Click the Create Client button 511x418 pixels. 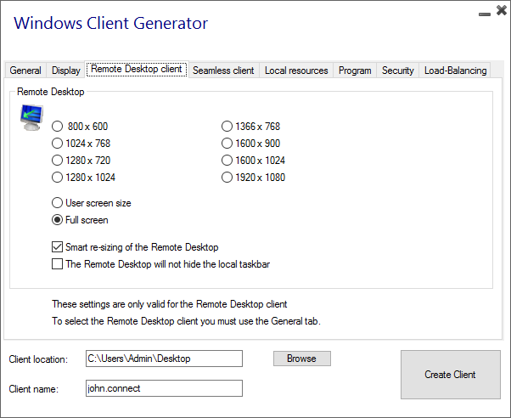(450, 375)
